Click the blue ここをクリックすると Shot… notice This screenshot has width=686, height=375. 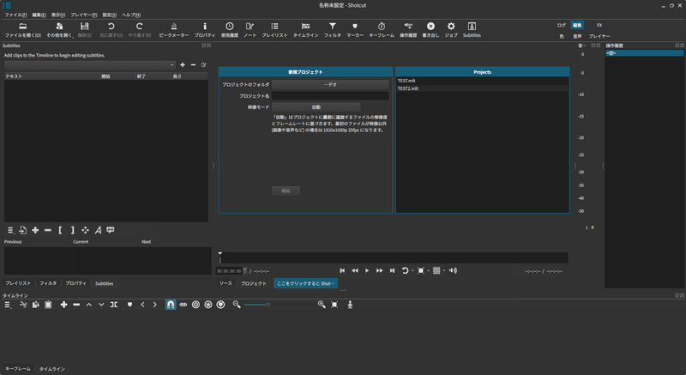tap(305, 283)
